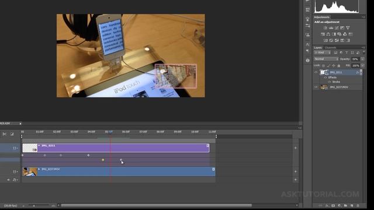Screen dimensions: 374x210
Task: Toggle Effects visibility under IMG_0211
Action: point(325,78)
